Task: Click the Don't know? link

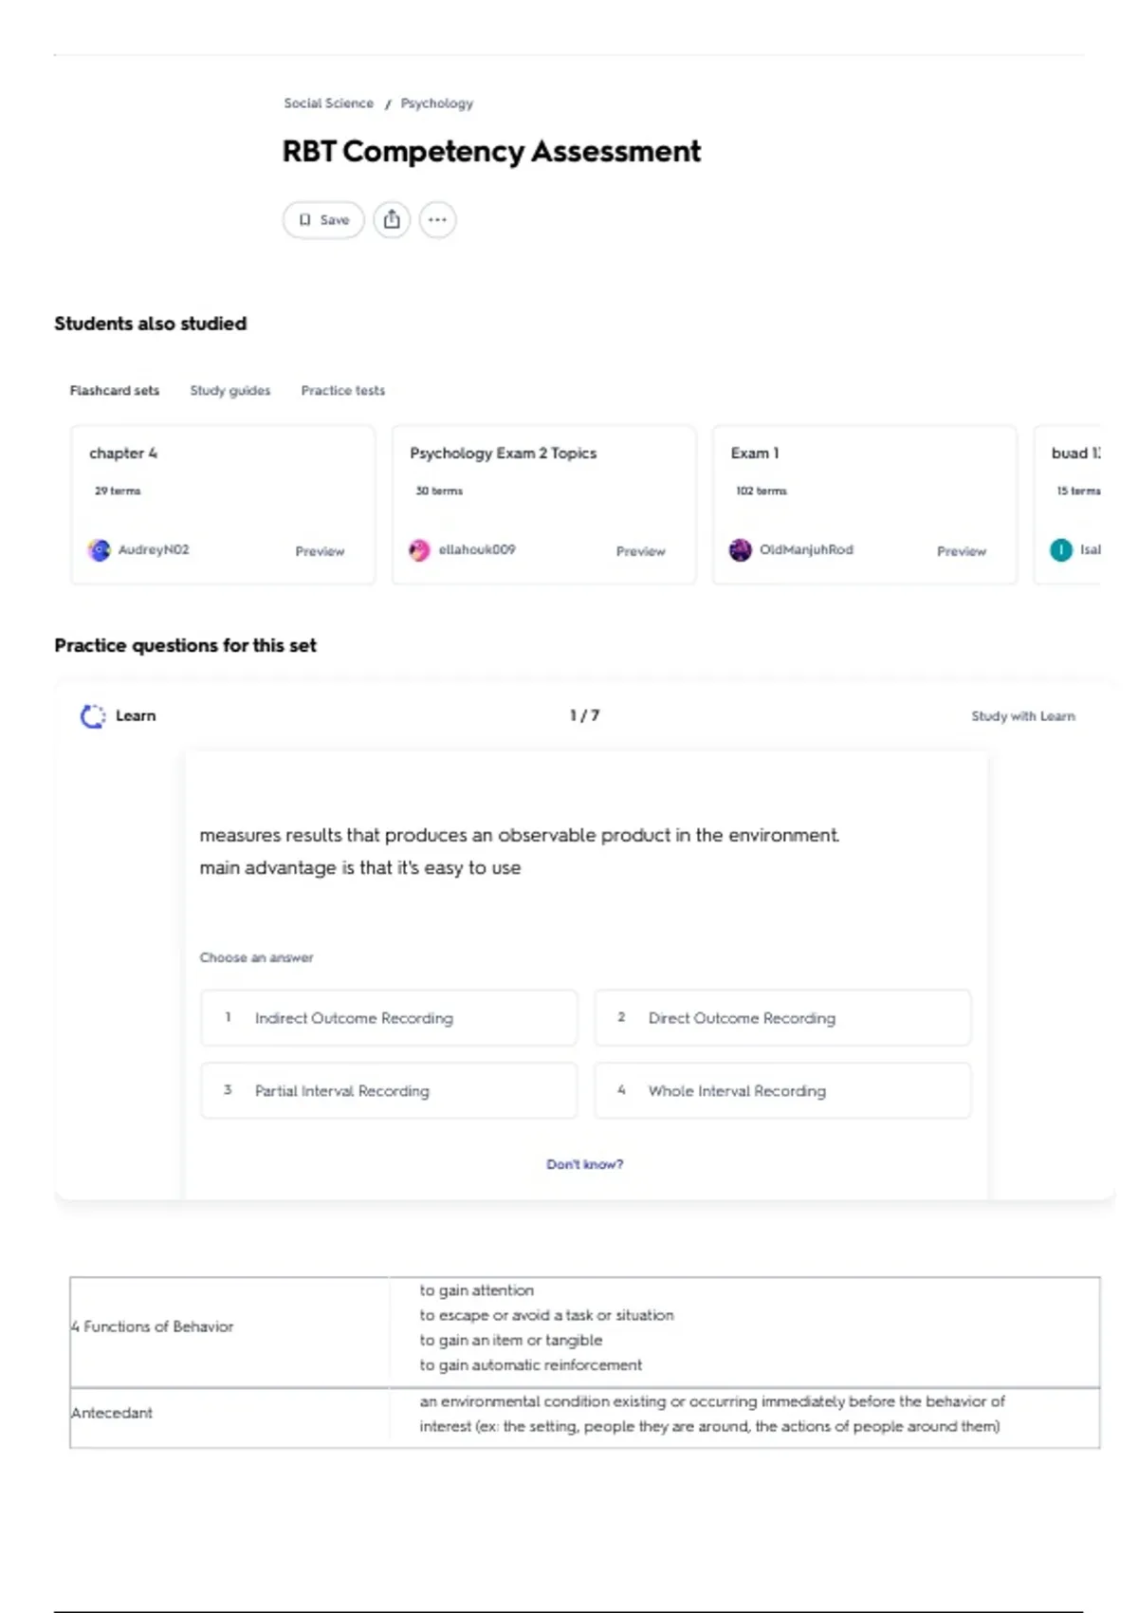Action: [x=584, y=1164]
